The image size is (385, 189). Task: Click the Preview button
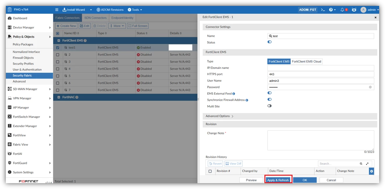251,180
